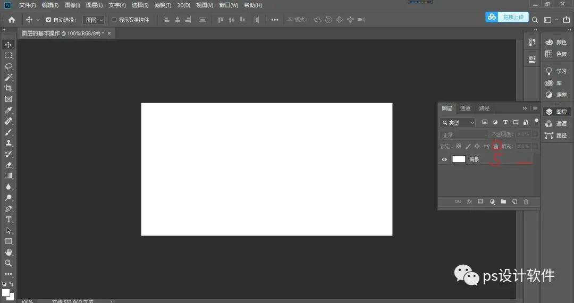Open the 文件(F) menu
This screenshot has width=574, height=303.
click(x=28, y=5)
